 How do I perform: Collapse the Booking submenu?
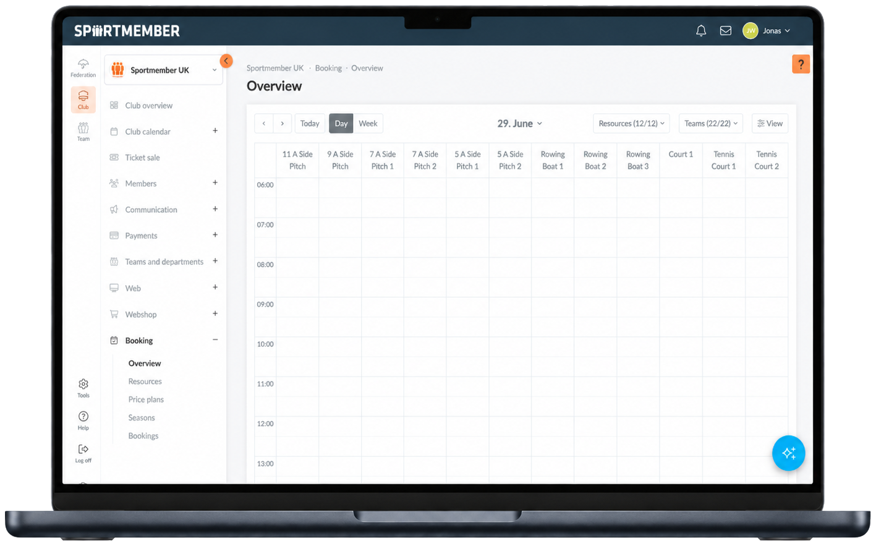click(x=215, y=339)
